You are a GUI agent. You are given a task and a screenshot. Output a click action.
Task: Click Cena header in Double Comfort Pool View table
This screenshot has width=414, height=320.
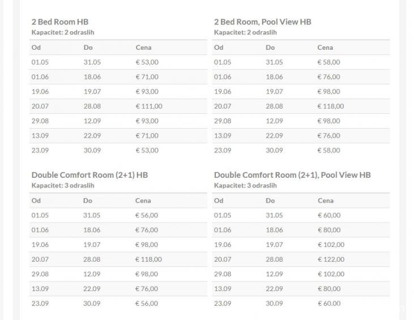(326, 200)
